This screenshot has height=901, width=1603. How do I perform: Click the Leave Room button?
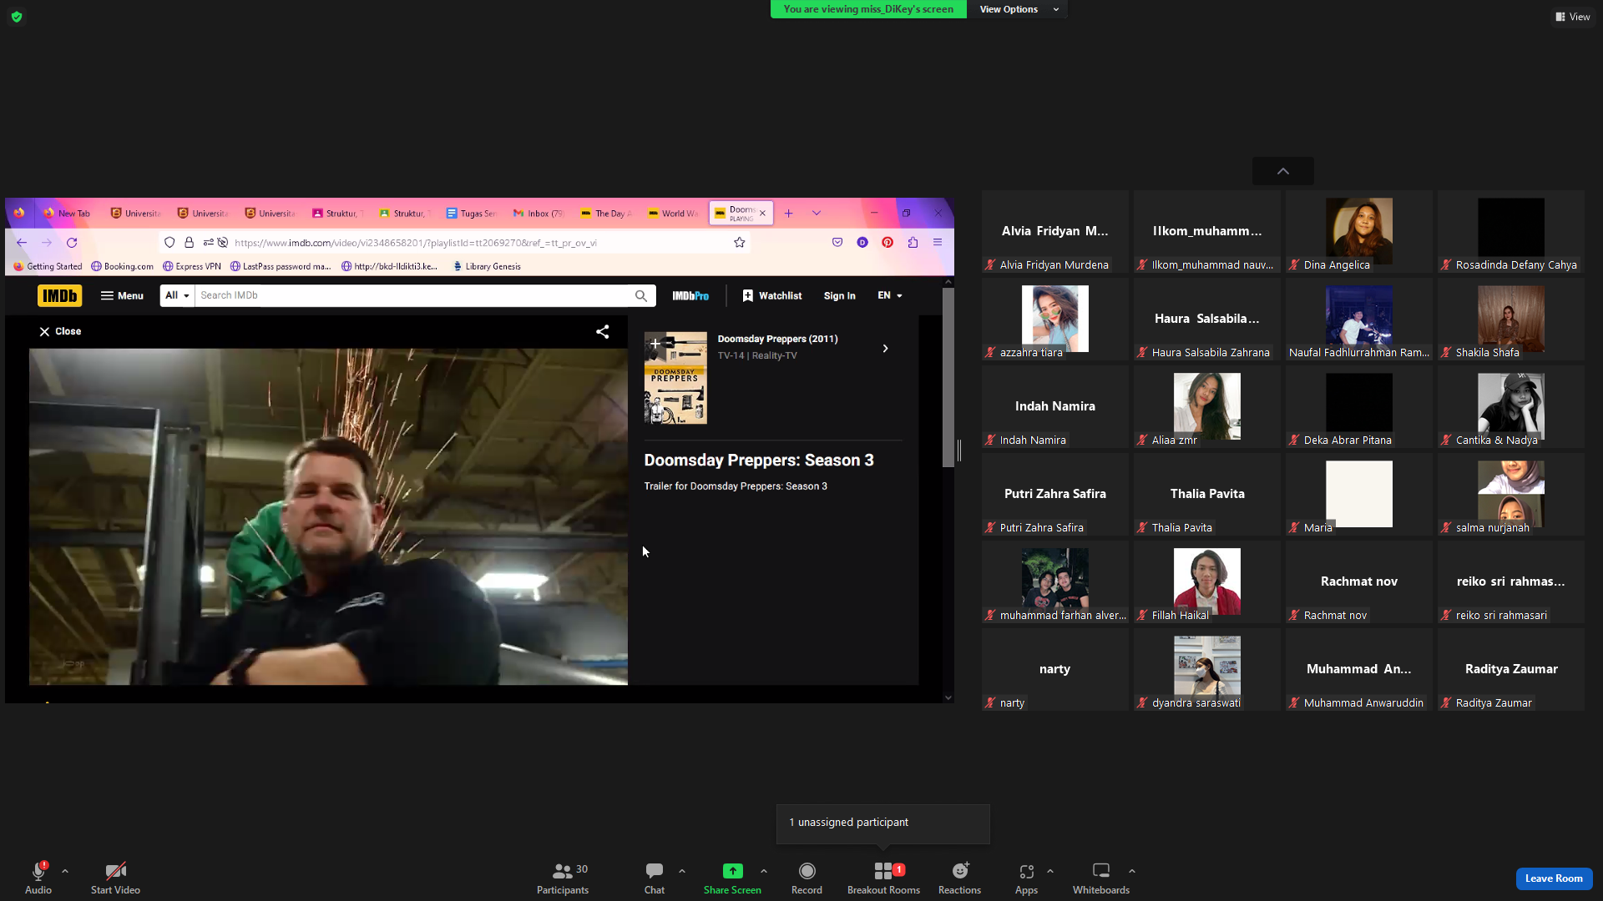pos(1554,878)
